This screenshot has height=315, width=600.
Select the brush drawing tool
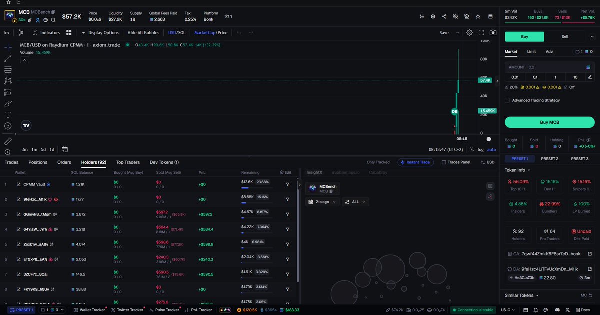pos(8,104)
